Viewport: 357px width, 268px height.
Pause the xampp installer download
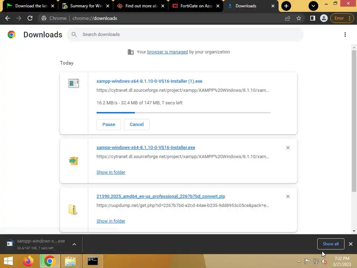109,125
